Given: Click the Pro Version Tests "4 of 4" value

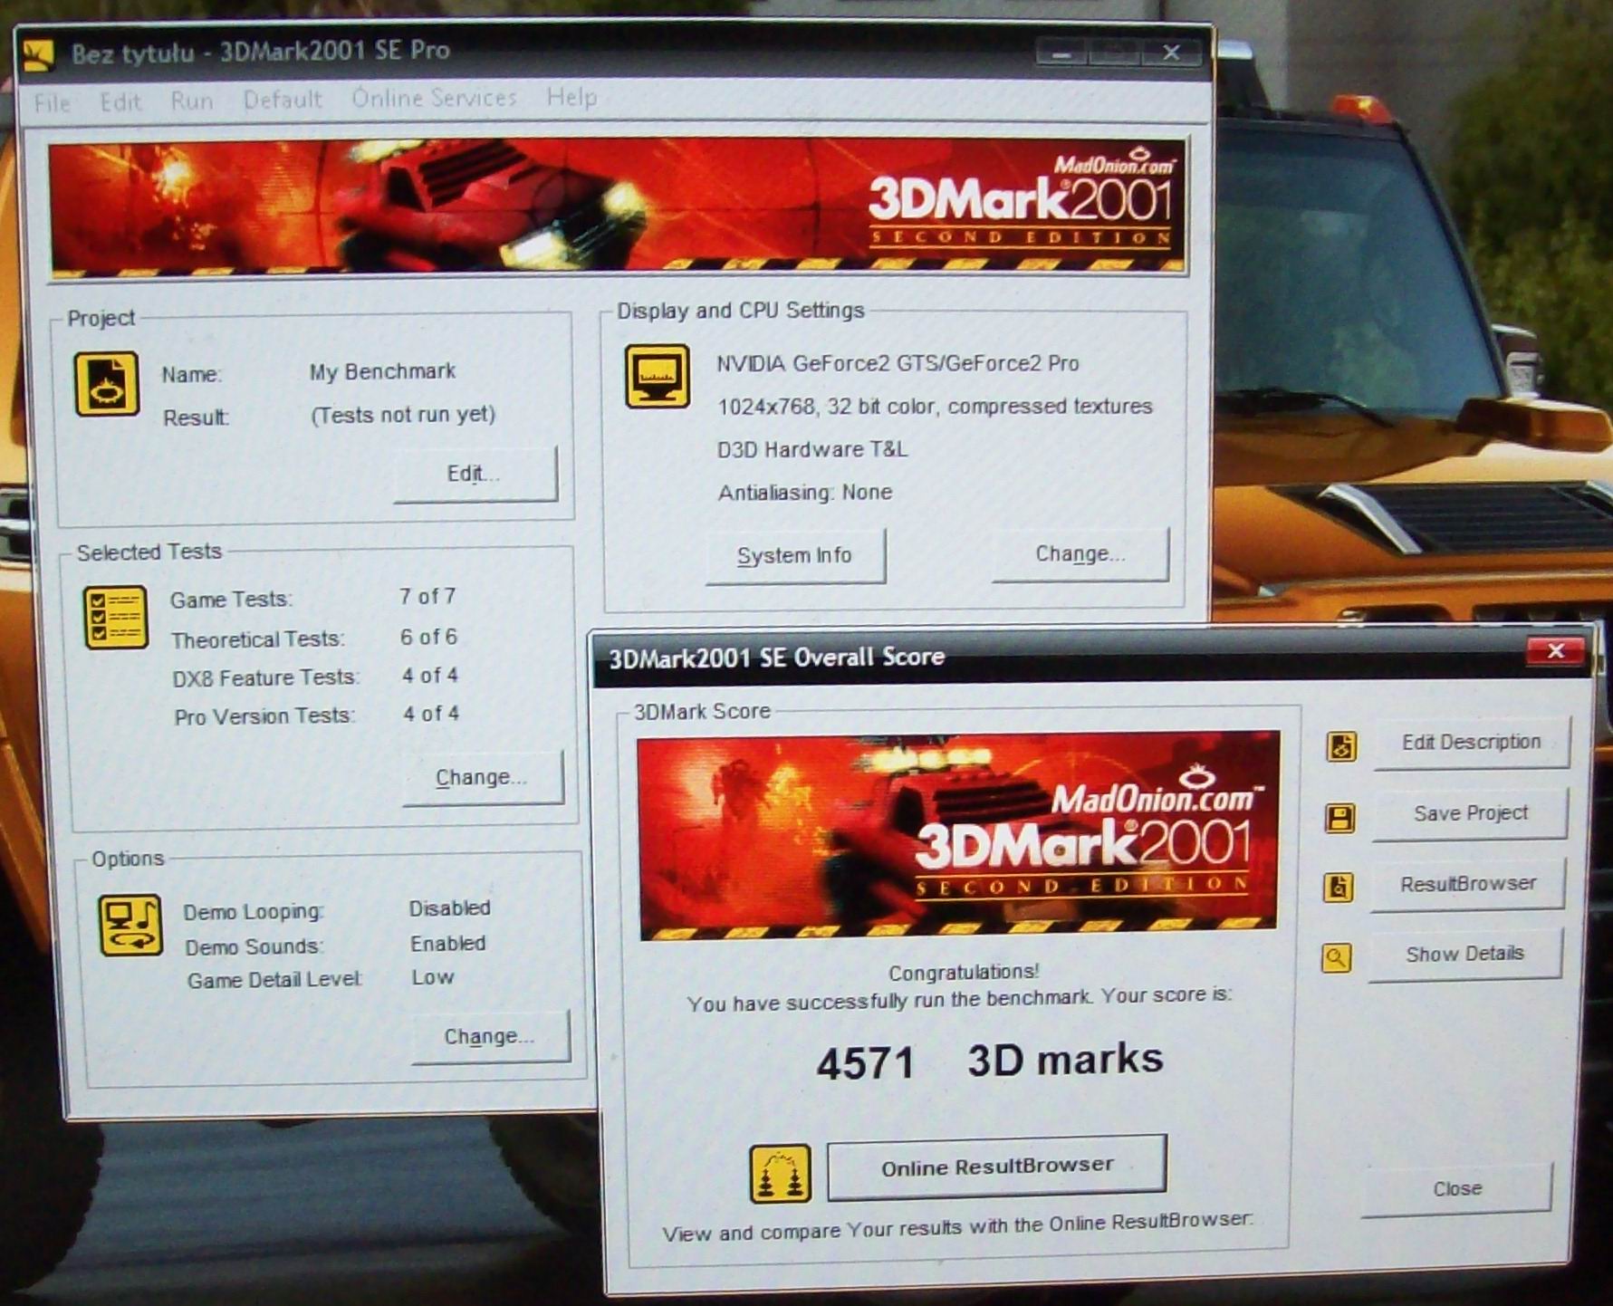Looking at the screenshot, I should (x=431, y=714).
